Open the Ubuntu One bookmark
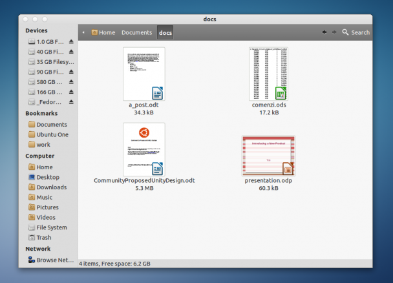The image size is (393, 283). point(48,134)
